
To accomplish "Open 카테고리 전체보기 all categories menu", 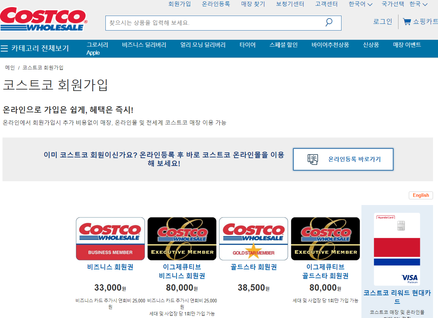I will [40, 48].
